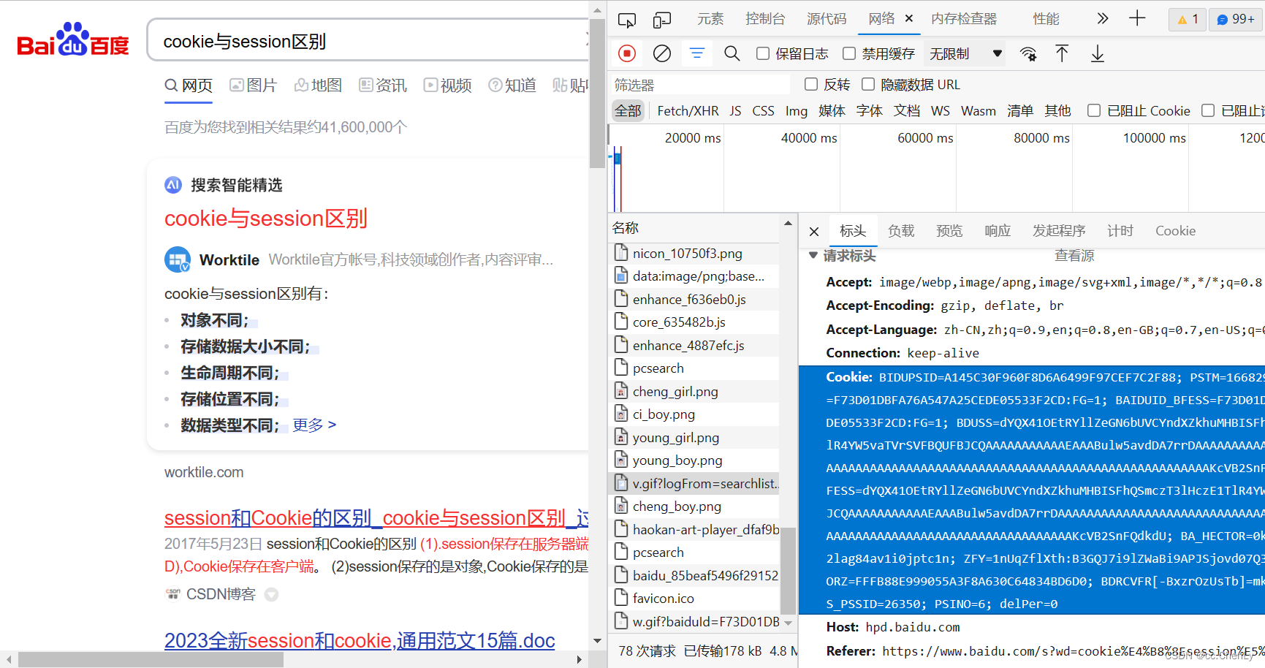
Task: Click the 筛选器 filter input field
Action: [x=698, y=84]
